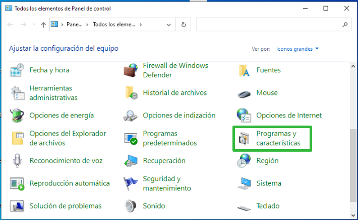Image resolution: width=358 pixels, height=220 pixels.
Task: Open the Firewall de Windows Defender link
Action: (175, 70)
